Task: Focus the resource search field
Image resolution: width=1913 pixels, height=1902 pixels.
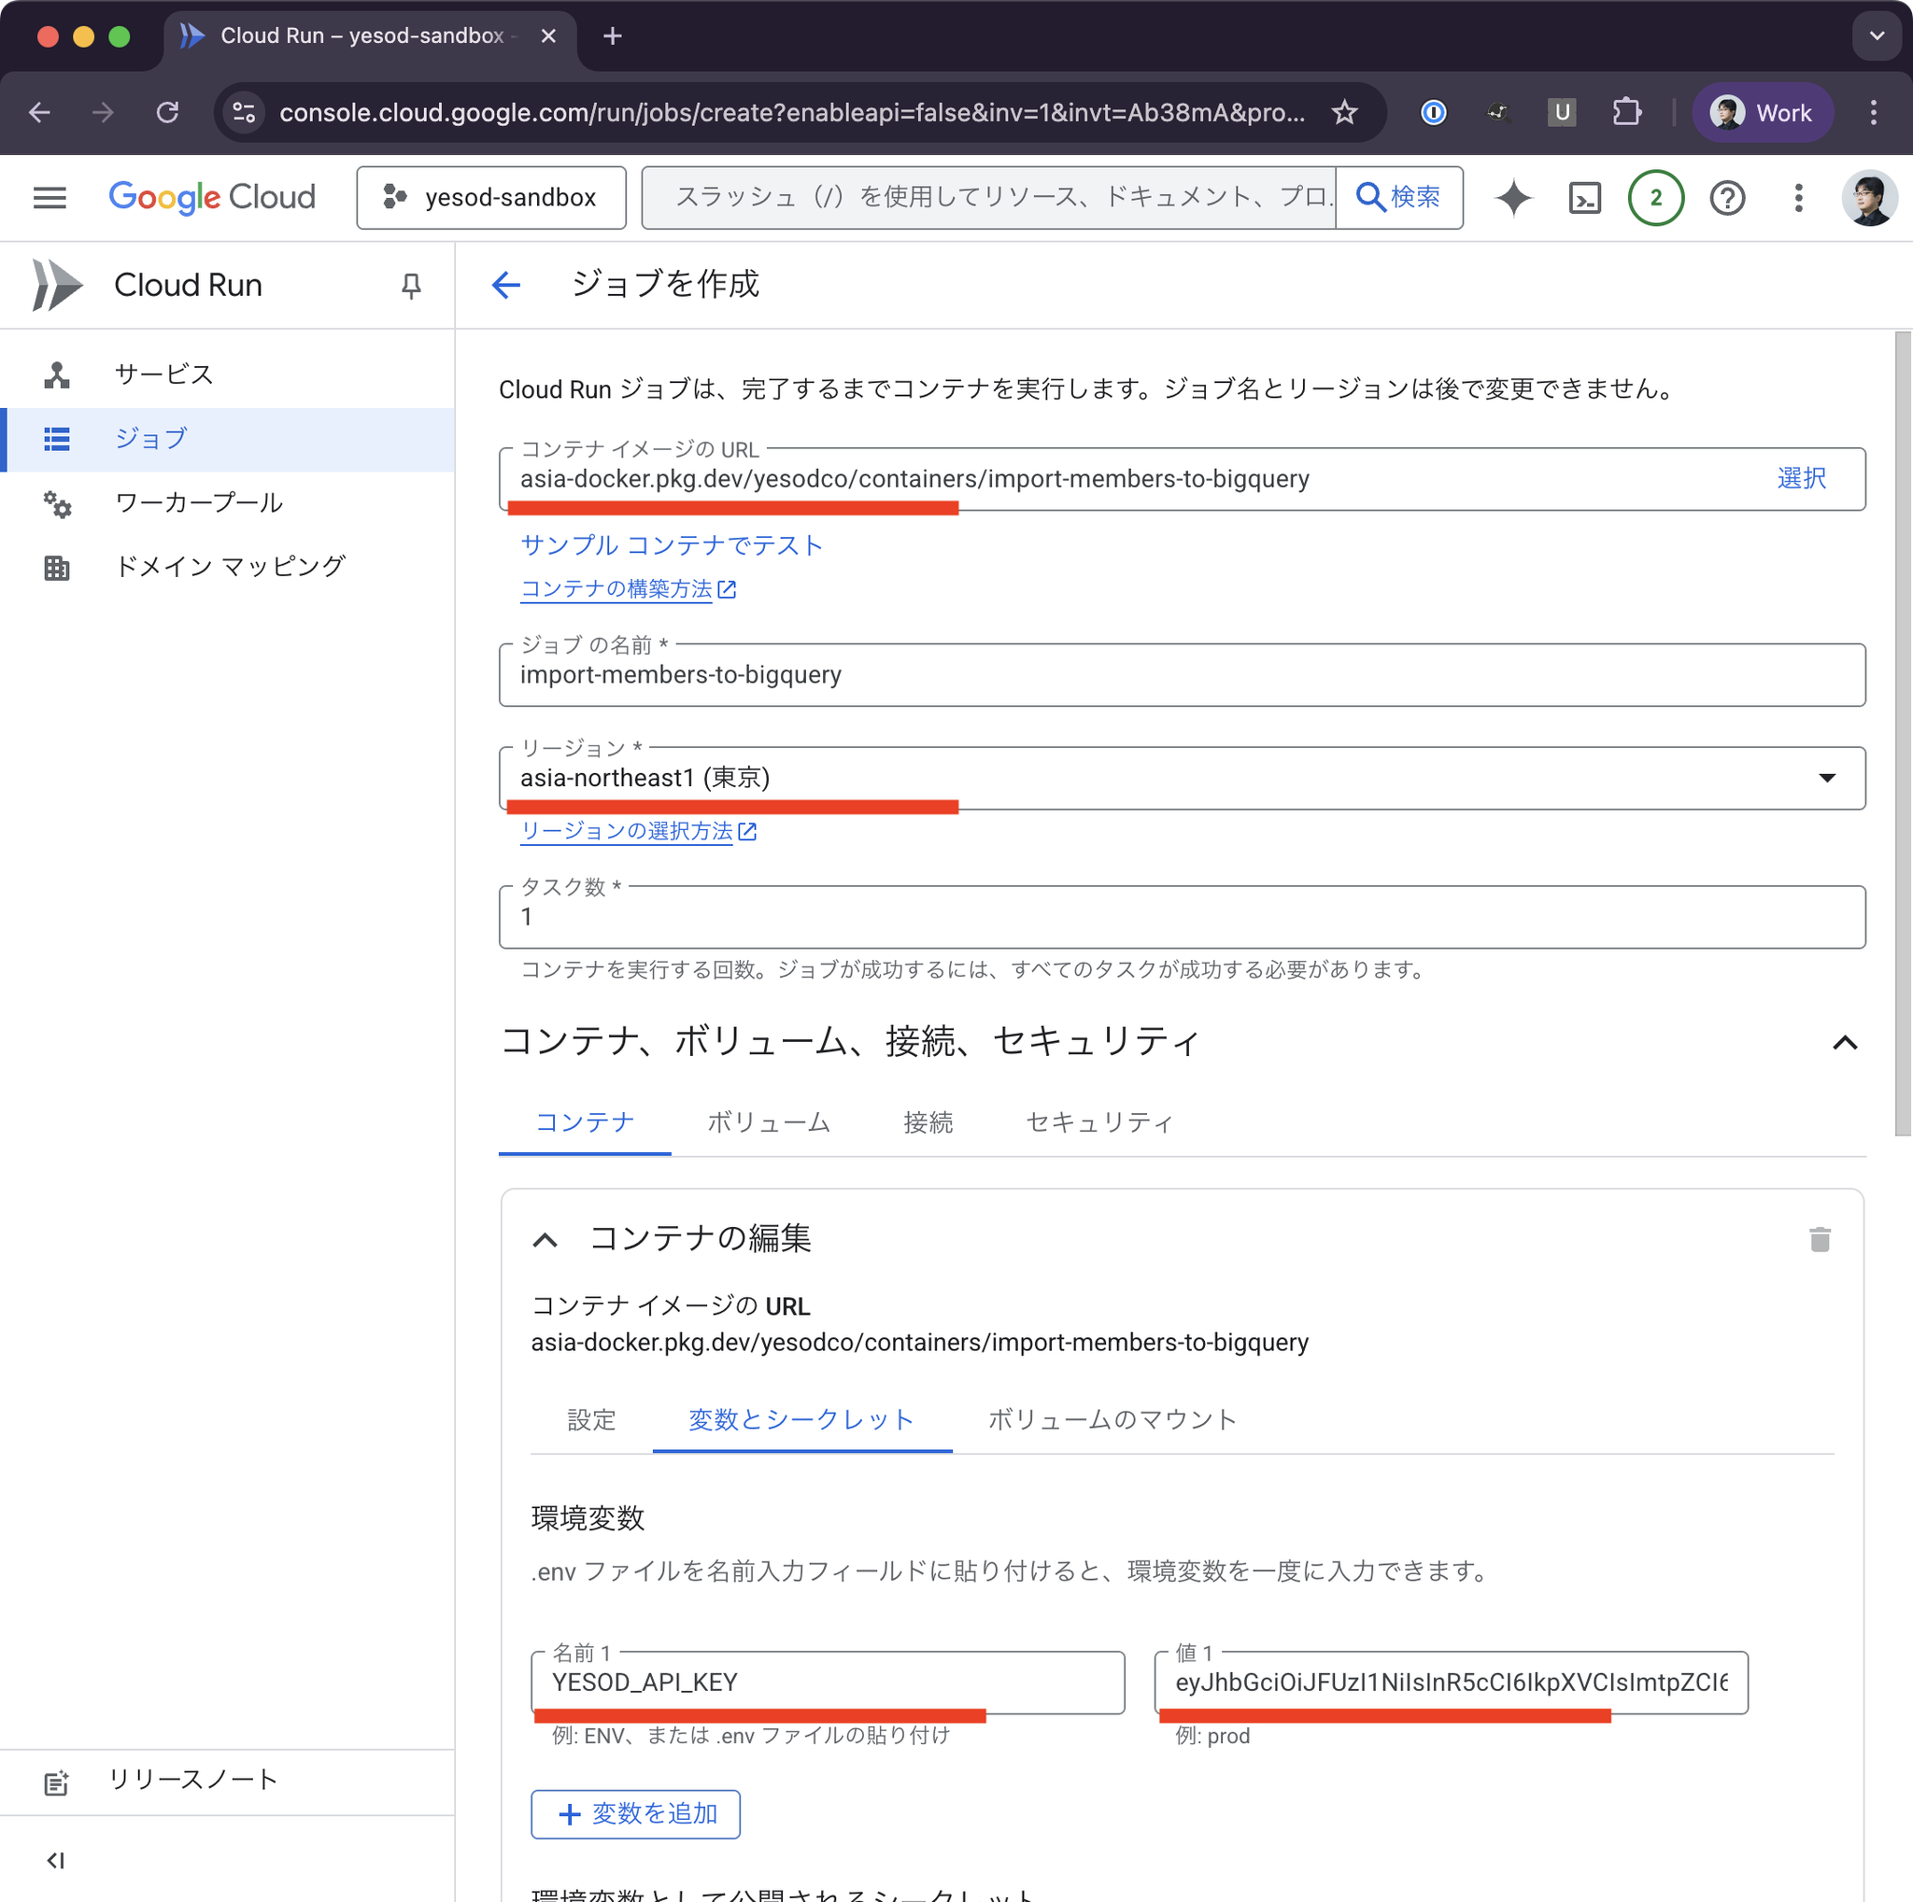Action: tap(989, 198)
